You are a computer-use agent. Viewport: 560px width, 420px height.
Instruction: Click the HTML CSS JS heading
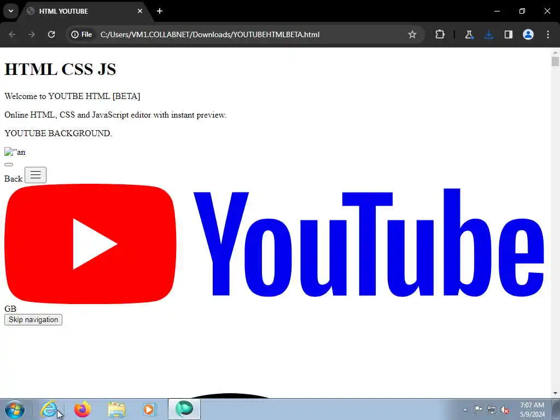pyautogui.click(x=60, y=69)
